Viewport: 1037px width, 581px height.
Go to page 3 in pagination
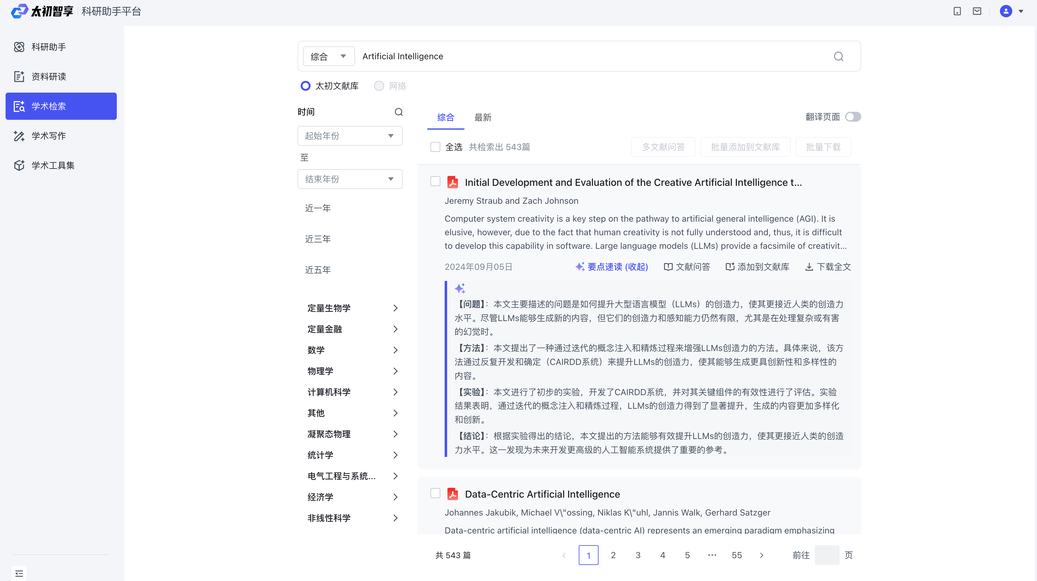(x=638, y=555)
